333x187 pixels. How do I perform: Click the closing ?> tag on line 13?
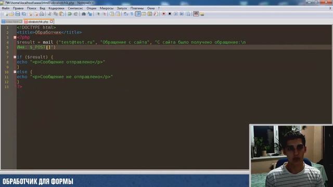click(x=19, y=87)
